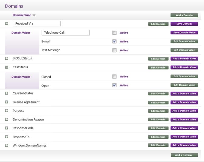Image resolution: width=204 pixels, height=162 pixels.
Task: Click the top Add a Domain button
Action: click(x=184, y=15)
